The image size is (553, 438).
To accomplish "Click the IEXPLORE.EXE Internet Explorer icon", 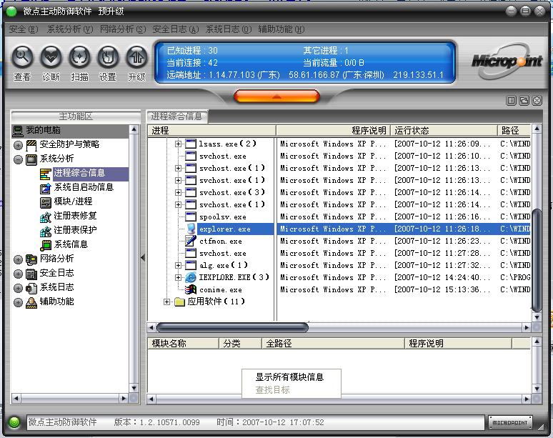I will (191, 277).
